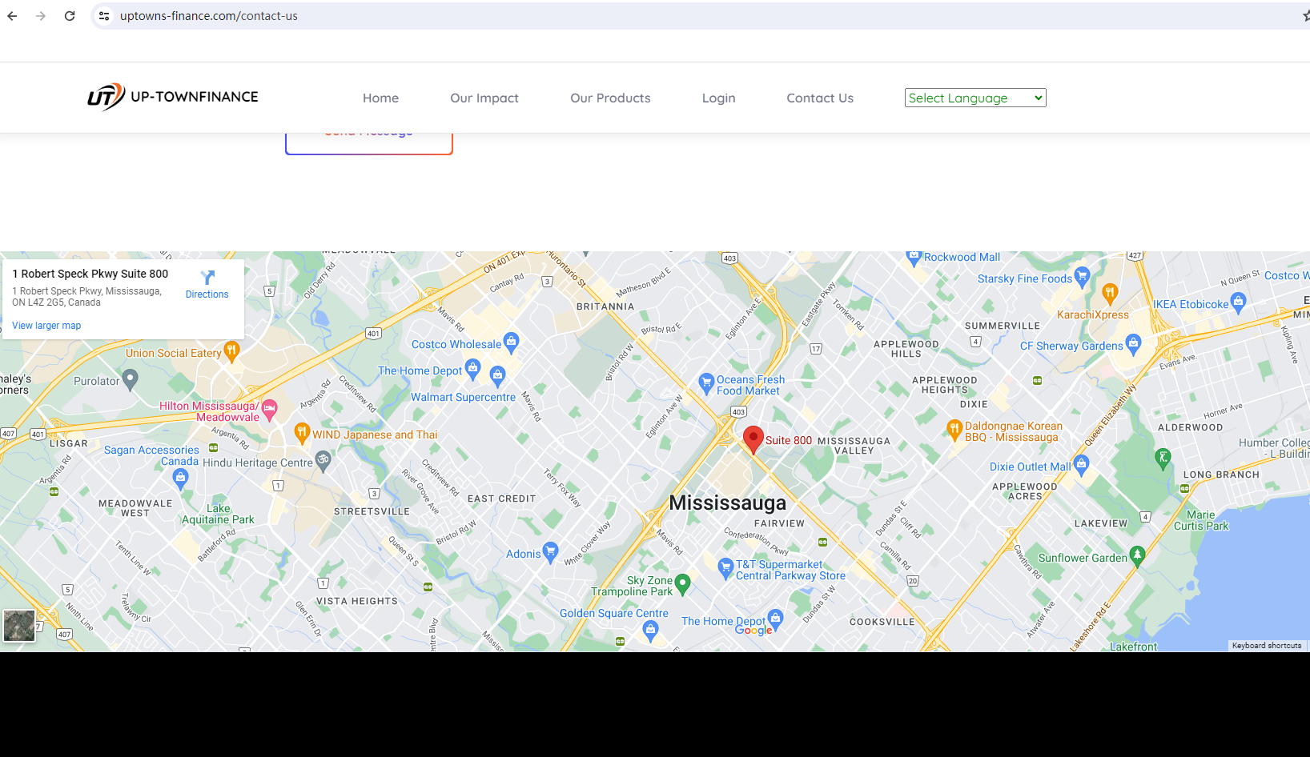1310x757 pixels.
Task: Open the Keyboard shortcuts button on map
Action: [x=1267, y=646]
